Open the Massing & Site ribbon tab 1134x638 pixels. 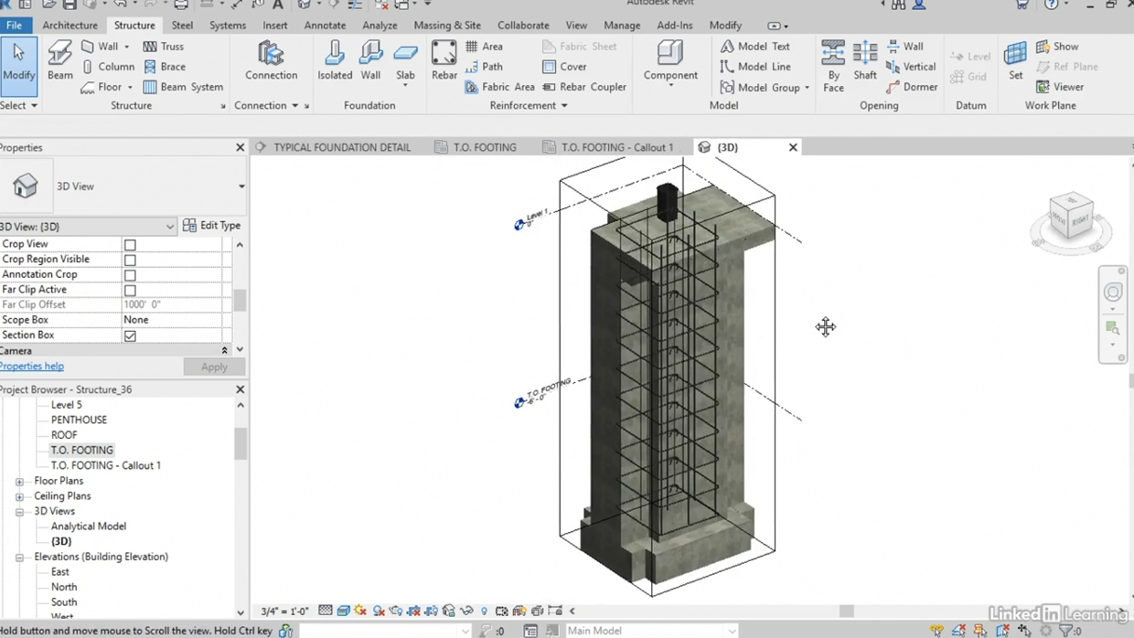tap(447, 26)
